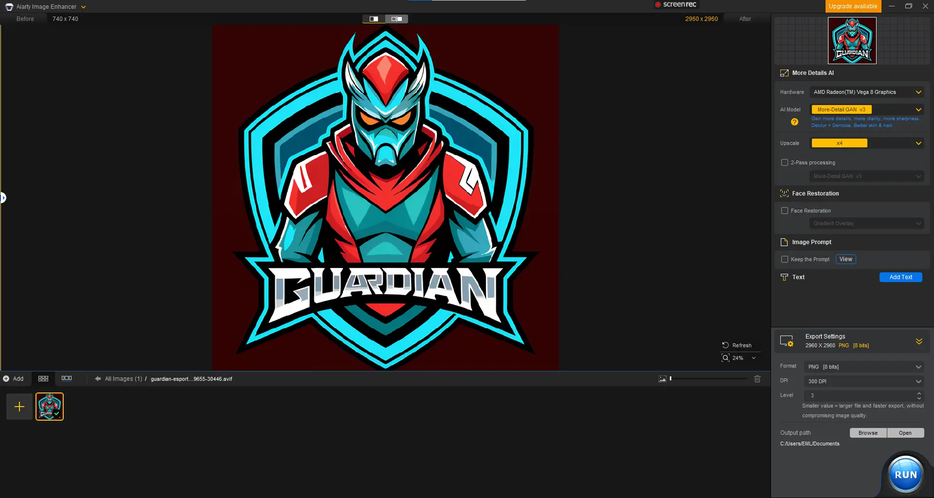934x498 pixels.
Task: Select the guardian logo thumbnail in filmstrip
Action: tap(50, 407)
